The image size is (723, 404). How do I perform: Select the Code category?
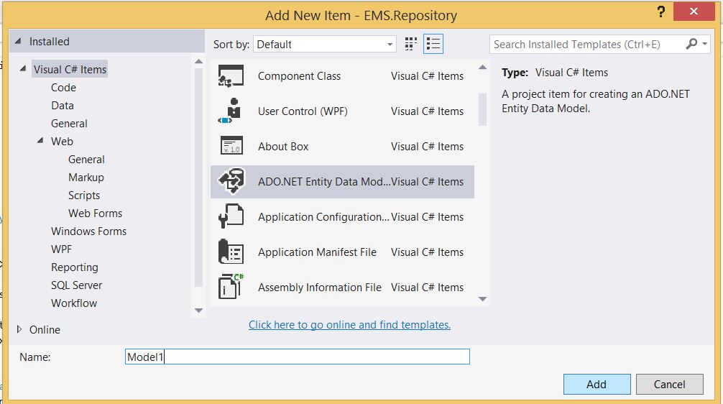click(x=64, y=88)
